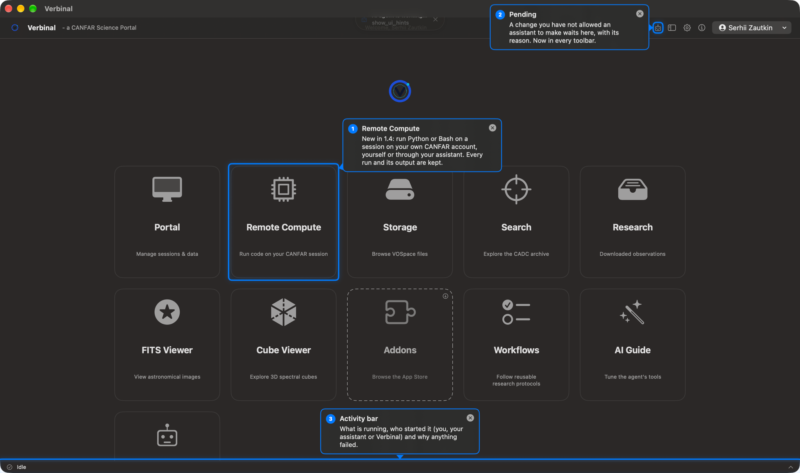Viewport: 800px width, 473px height.
Task: Click 'Browse VOSpace files' text
Action: click(400, 254)
